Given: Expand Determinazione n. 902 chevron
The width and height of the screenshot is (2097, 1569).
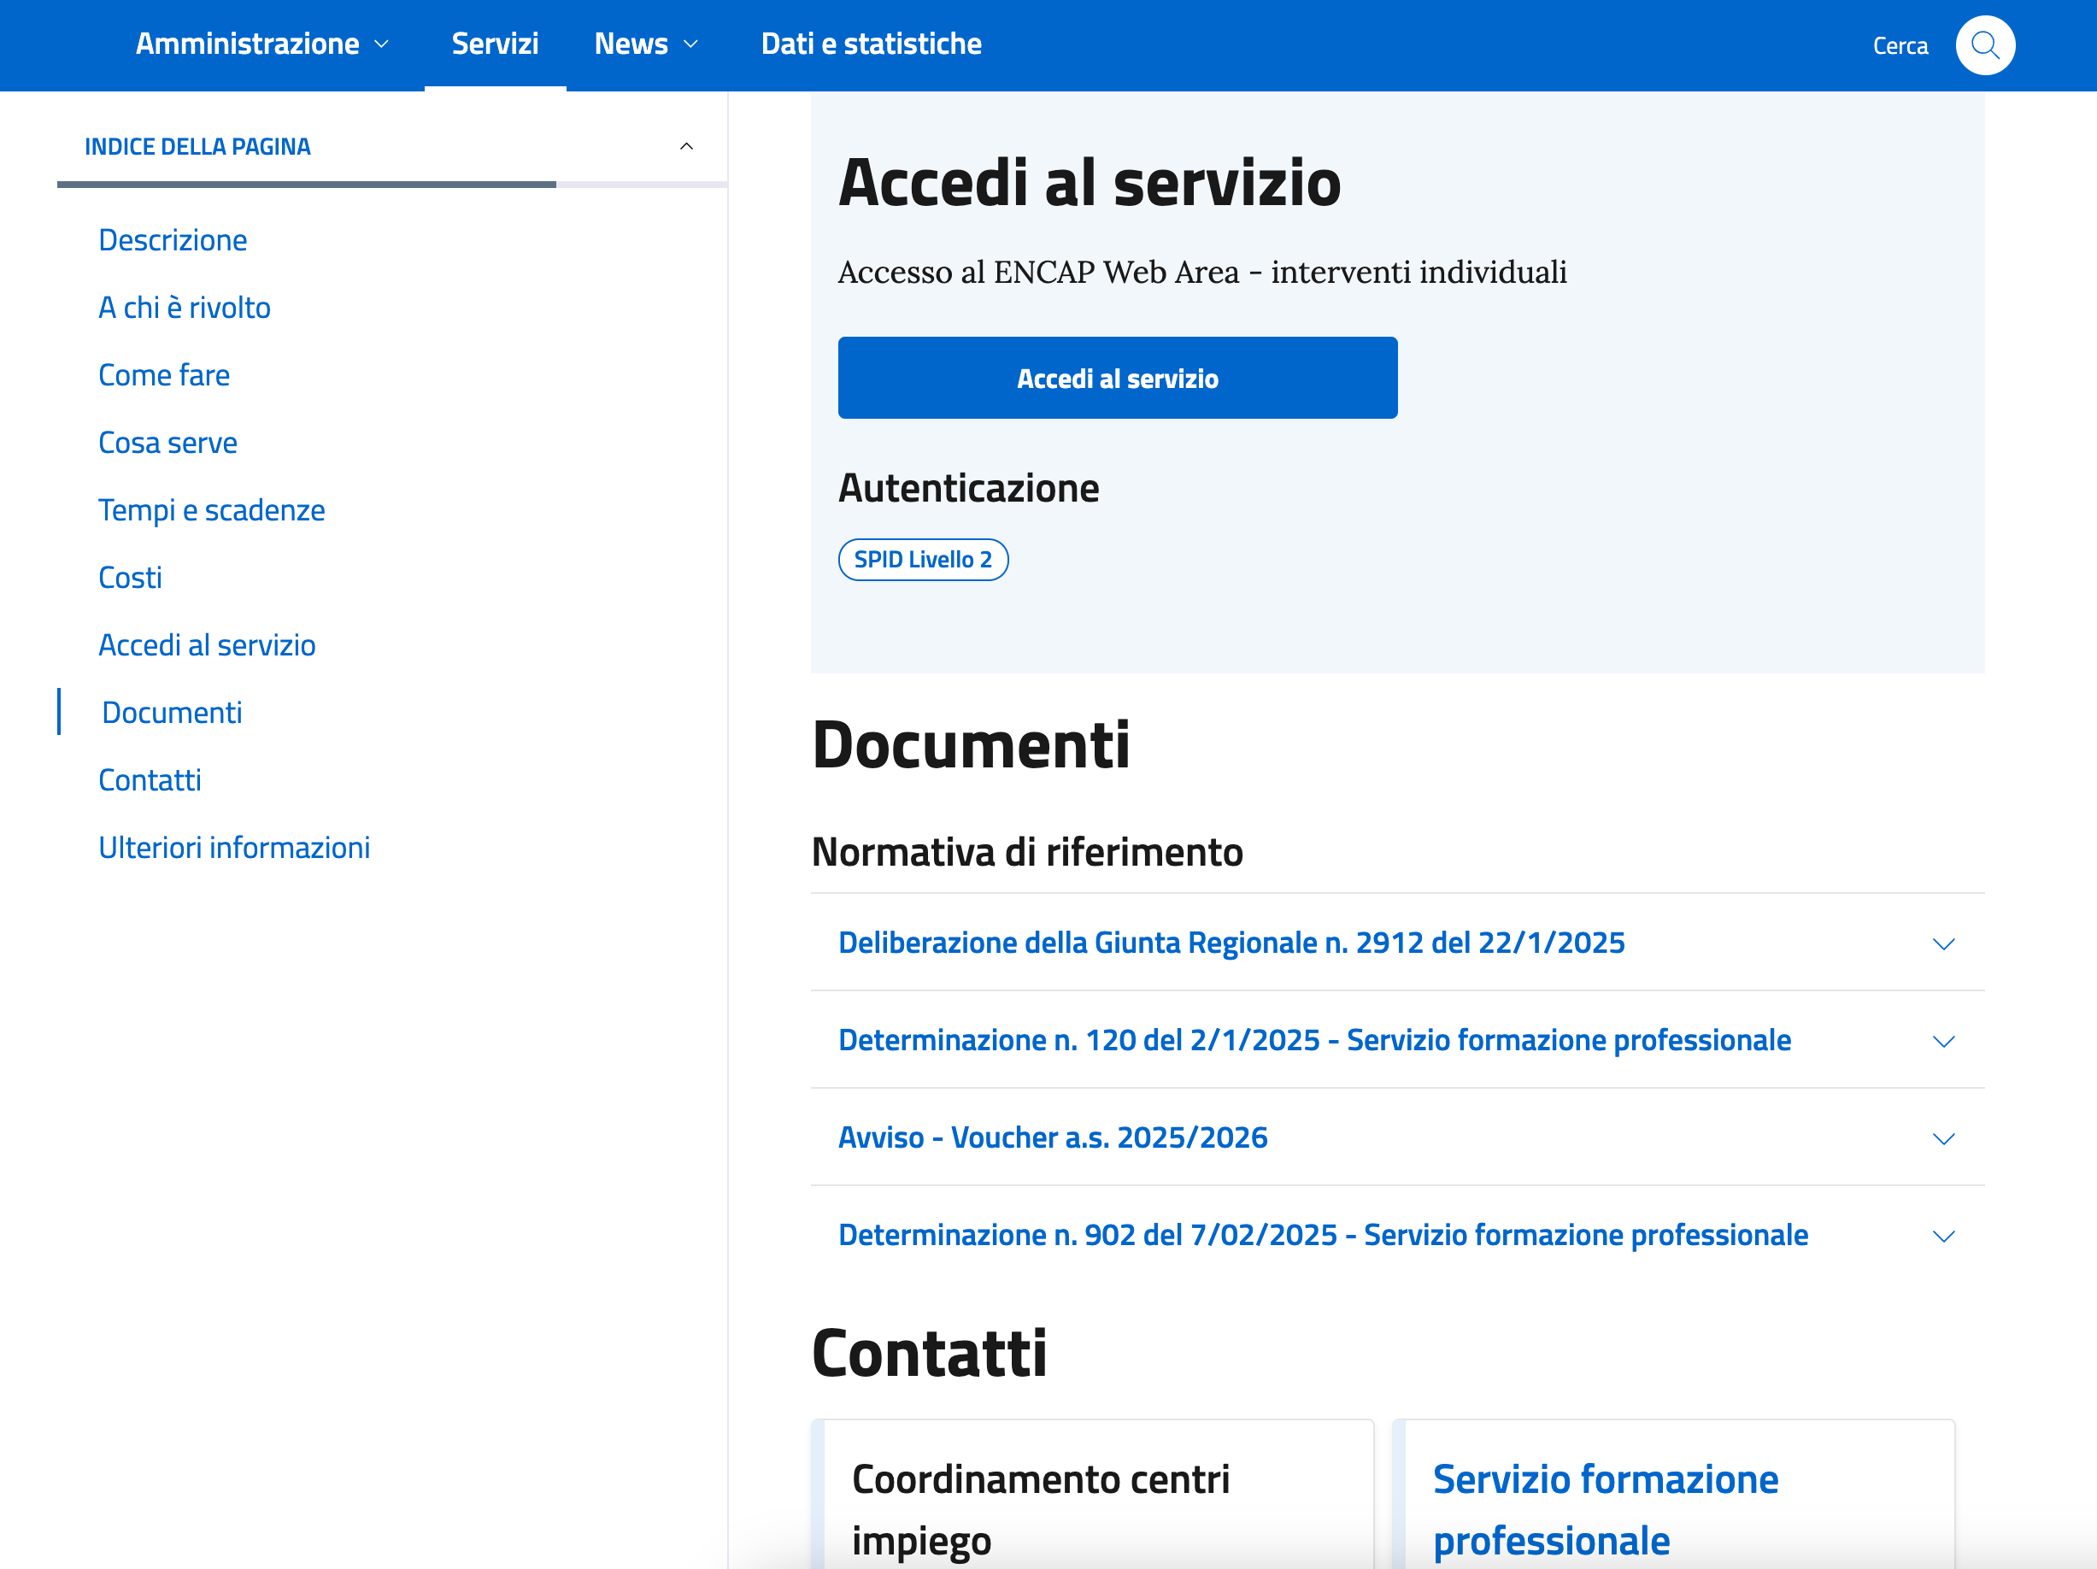Looking at the screenshot, I should 1942,1236.
